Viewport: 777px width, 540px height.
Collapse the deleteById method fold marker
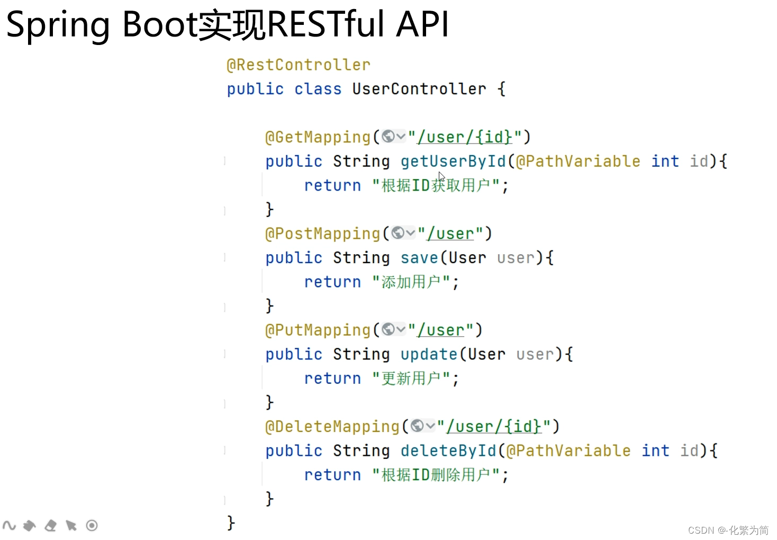coord(225,451)
